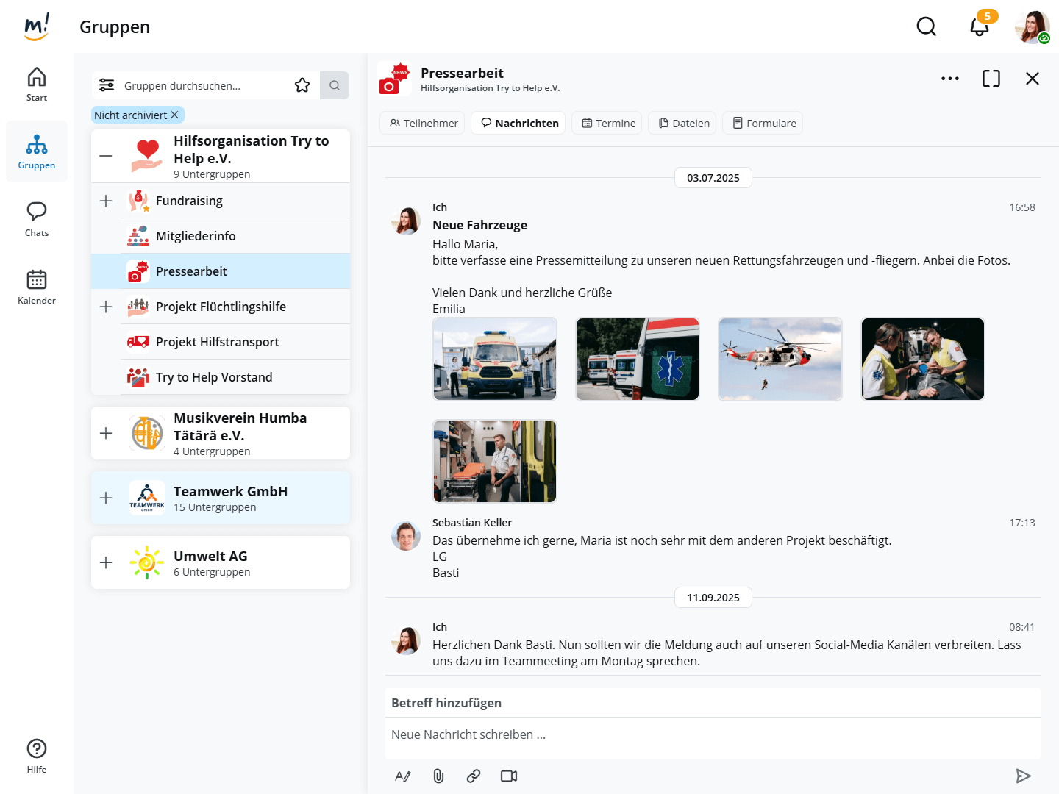Click the global search magnifier icon
The height and width of the screenshot is (794, 1059).
926,27
